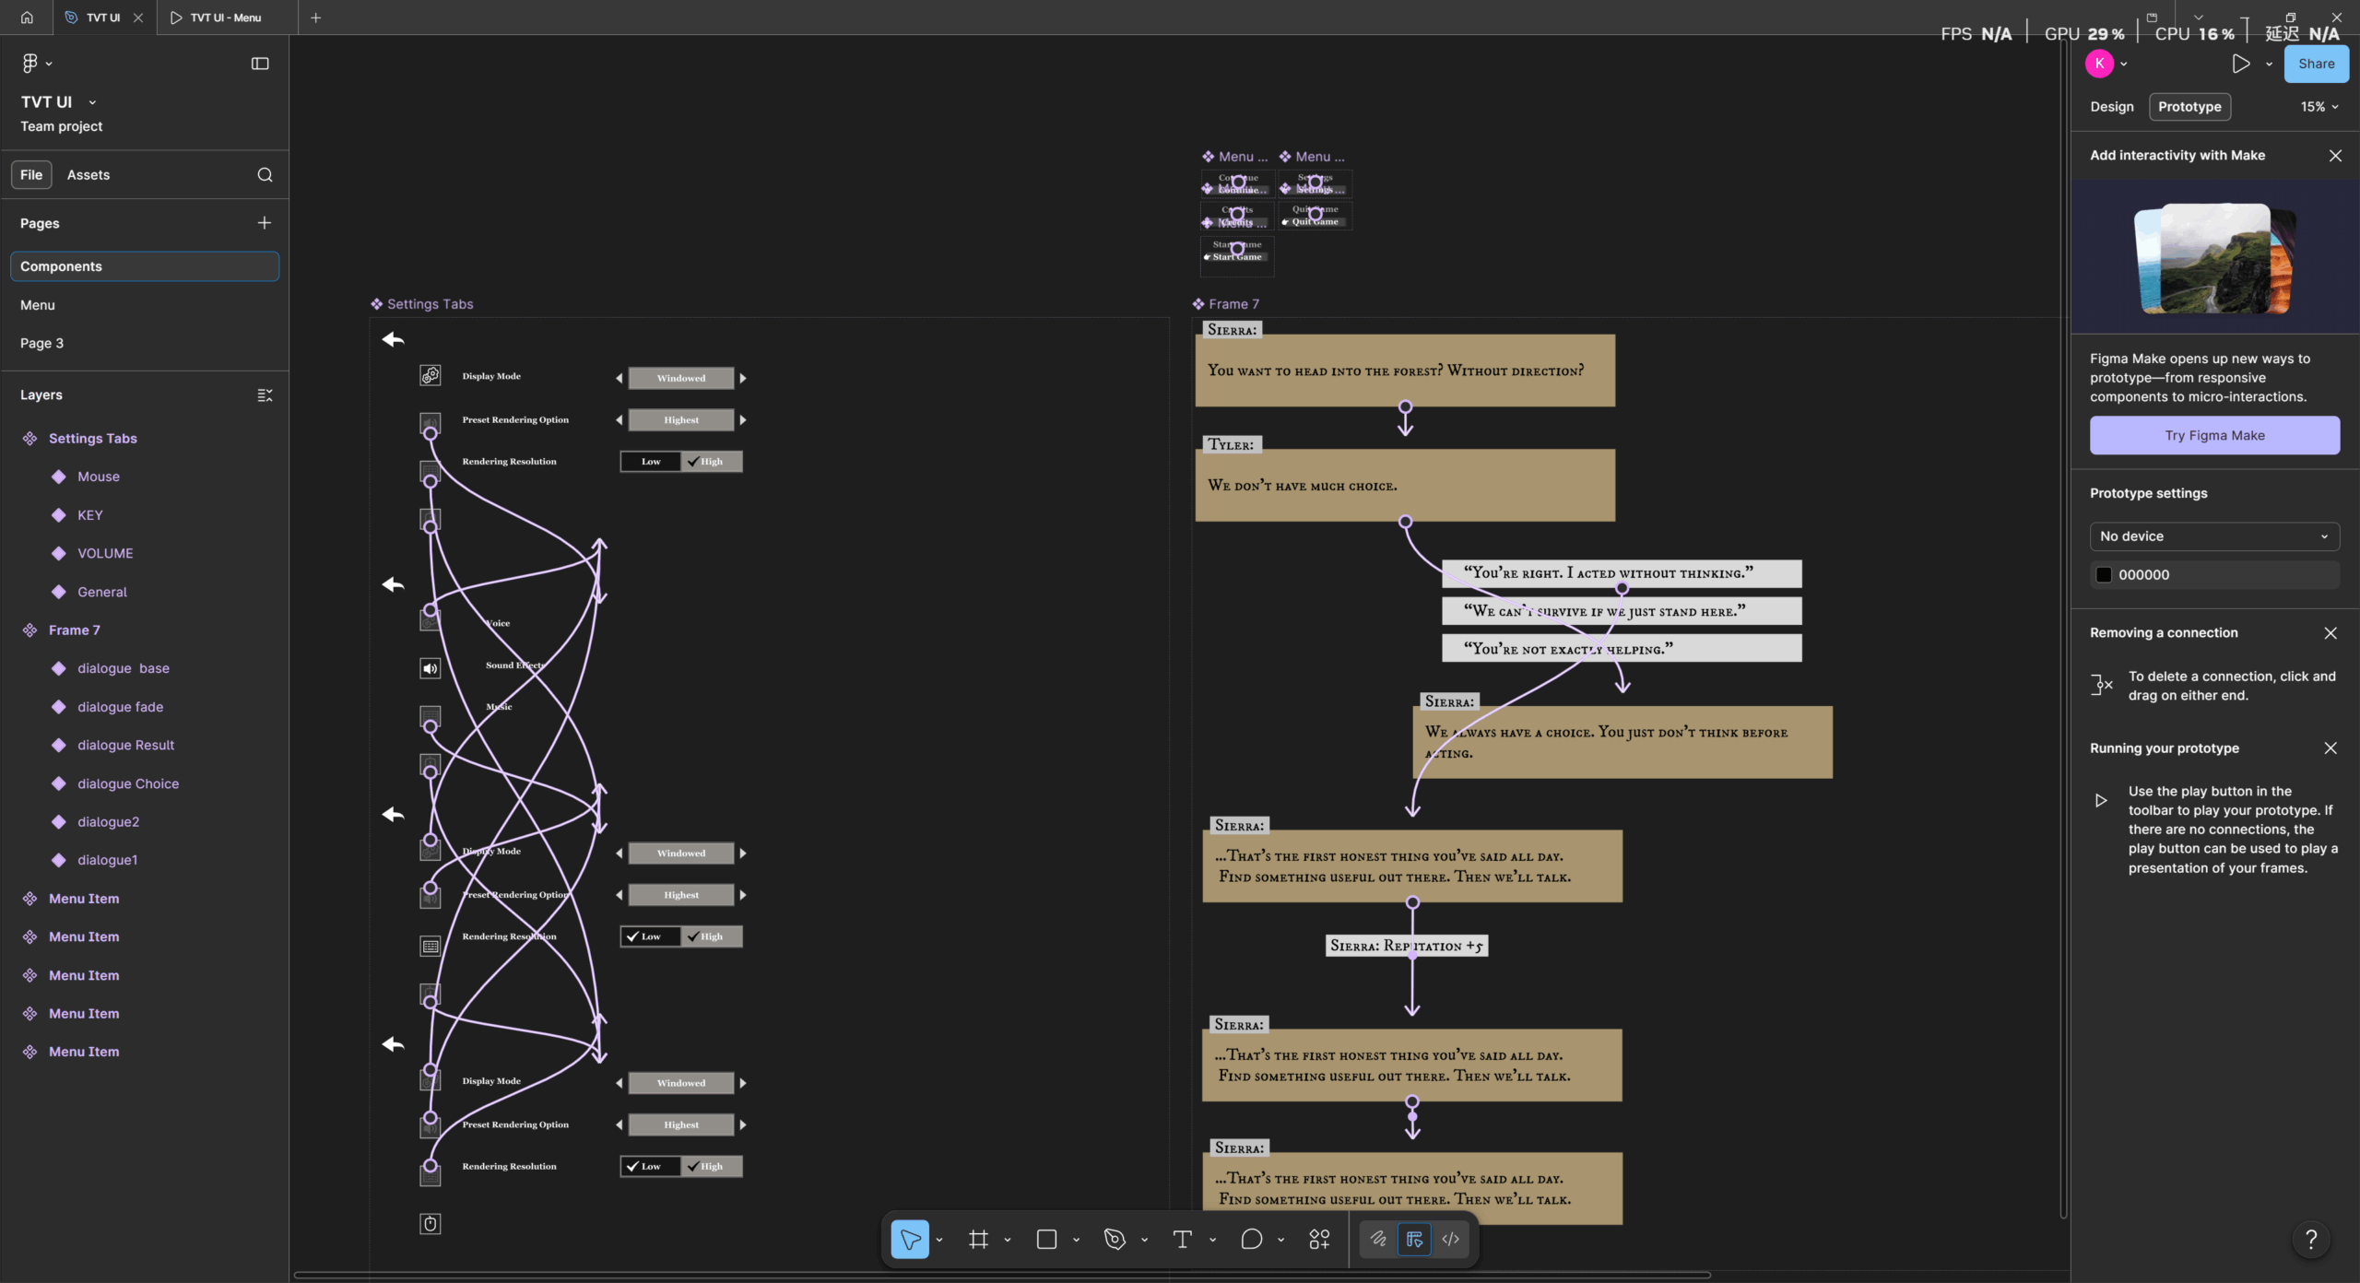Add a new page with plus icon
This screenshot has height=1283, width=2360.
(265, 223)
